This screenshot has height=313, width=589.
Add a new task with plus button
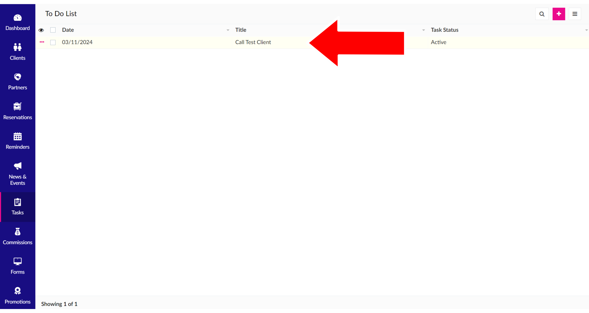(x=559, y=14)
